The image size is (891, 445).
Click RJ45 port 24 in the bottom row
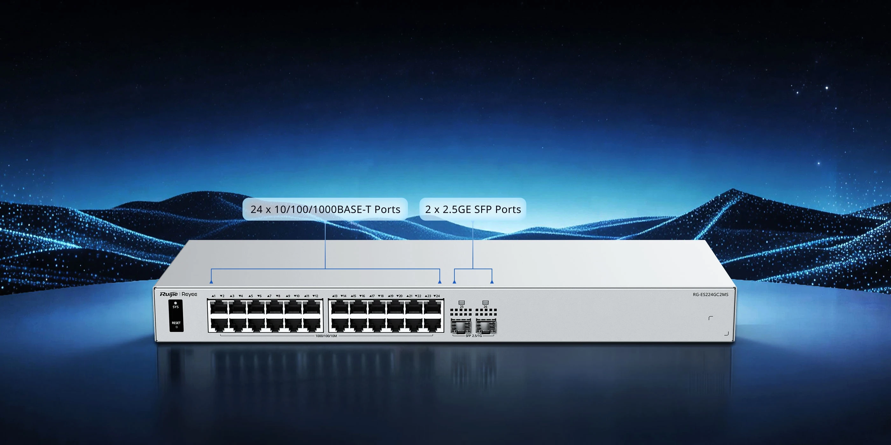(432, 325)
